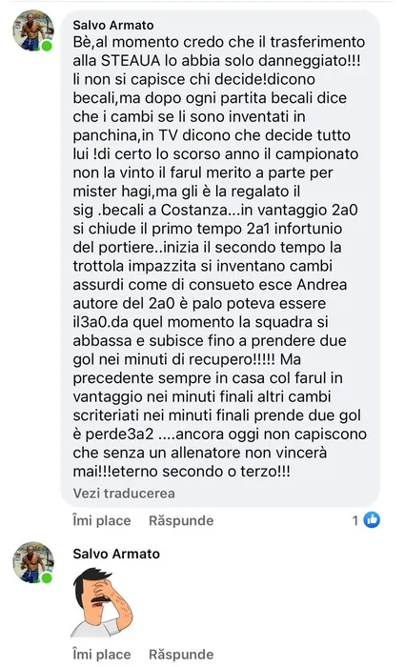Viewport: 405px width, 667px height.
Task: Open the reaction count showing 1
Action: coord(355,520)
